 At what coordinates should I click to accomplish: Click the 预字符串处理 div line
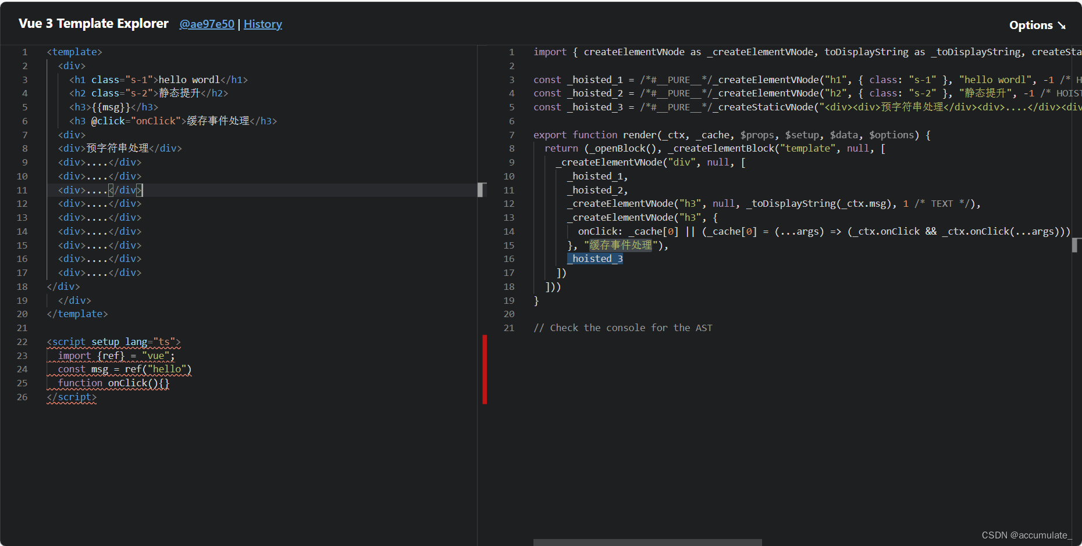tap(120, 148)
